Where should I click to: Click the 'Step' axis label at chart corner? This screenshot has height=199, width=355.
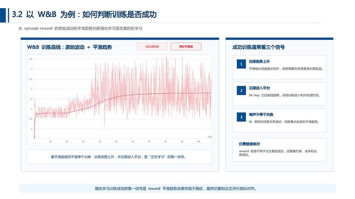(x=210, y=137)
